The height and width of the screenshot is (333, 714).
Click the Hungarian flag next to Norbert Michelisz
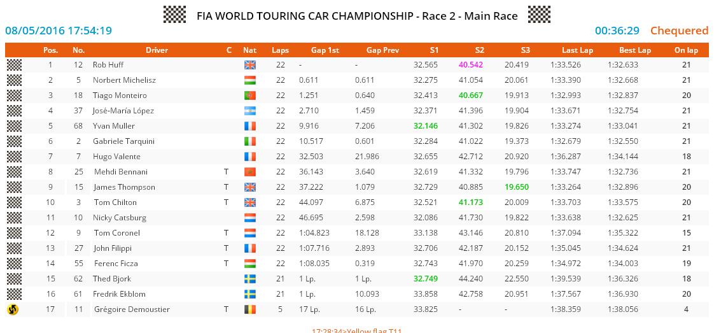(250, 80)
